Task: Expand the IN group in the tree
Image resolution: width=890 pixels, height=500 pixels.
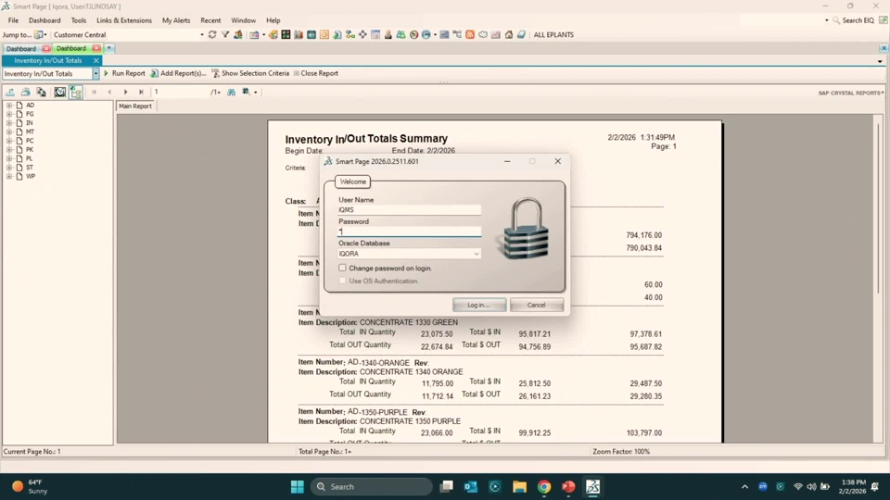Action: tap(8, 123)
